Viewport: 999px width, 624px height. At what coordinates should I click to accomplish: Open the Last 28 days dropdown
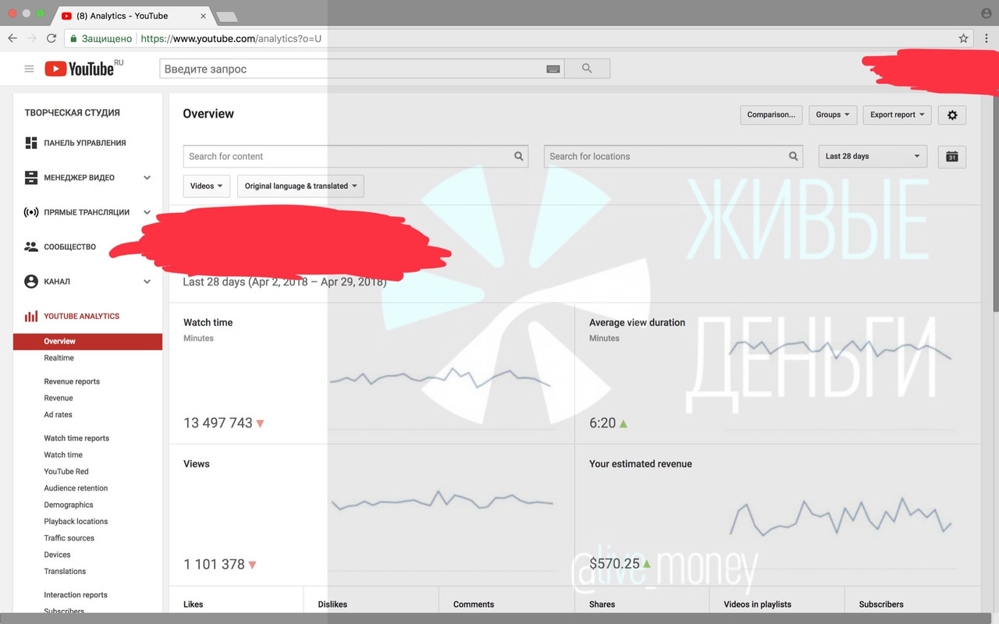coord(873,156)
